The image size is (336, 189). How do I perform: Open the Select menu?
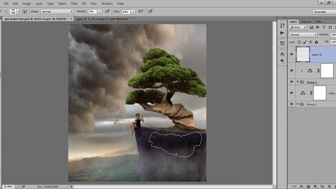(62, 4)
